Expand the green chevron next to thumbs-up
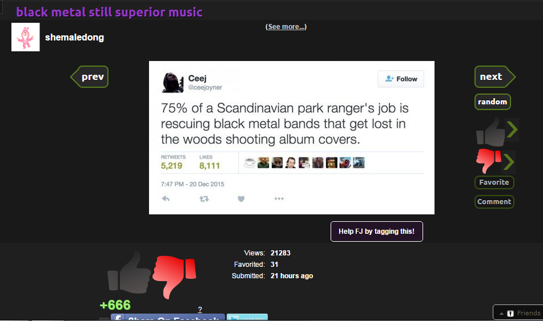 (x=512, y=130)
